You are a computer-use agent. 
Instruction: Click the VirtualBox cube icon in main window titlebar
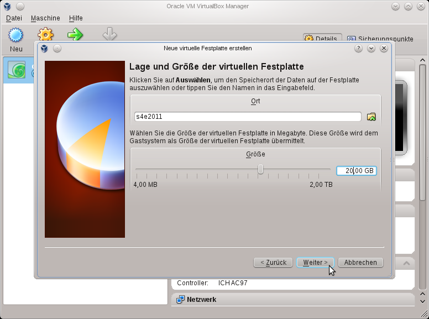(x=7, y=6)
